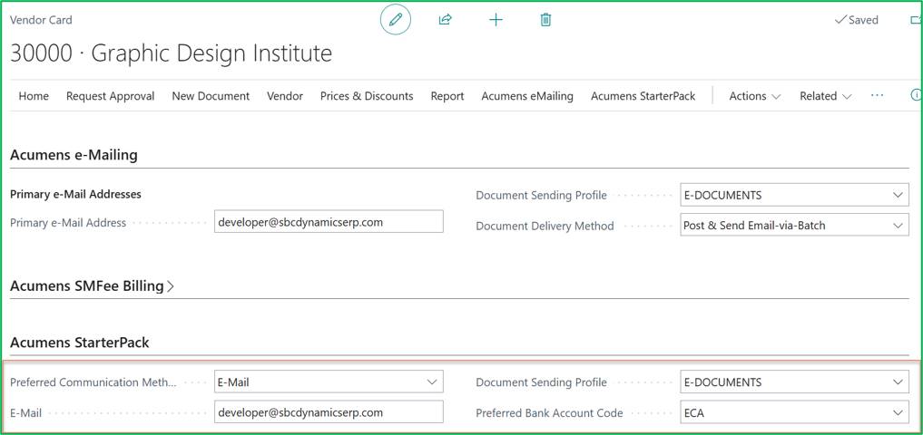Viewport: 923px width, 435px height.
Task: Click the plus icon to create new vendor
Action: click(496, 20)
